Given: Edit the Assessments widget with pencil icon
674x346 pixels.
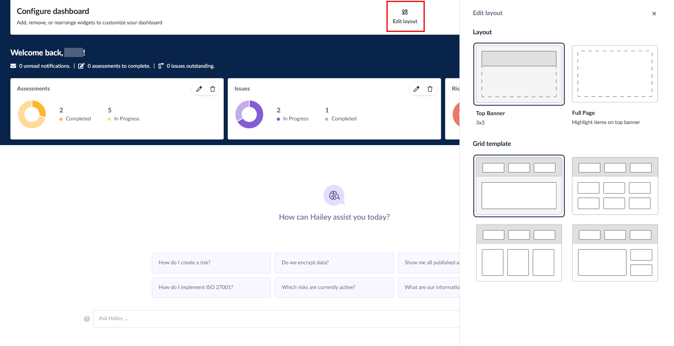Looking at the screenshot, I should pyautogui.click(x=199, y=89).
